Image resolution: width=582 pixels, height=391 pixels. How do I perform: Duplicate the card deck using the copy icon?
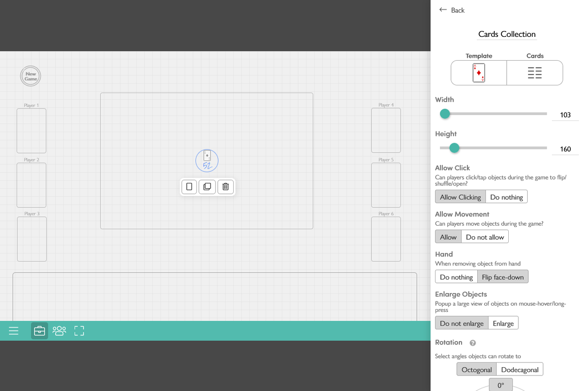(x=207, y=187)
